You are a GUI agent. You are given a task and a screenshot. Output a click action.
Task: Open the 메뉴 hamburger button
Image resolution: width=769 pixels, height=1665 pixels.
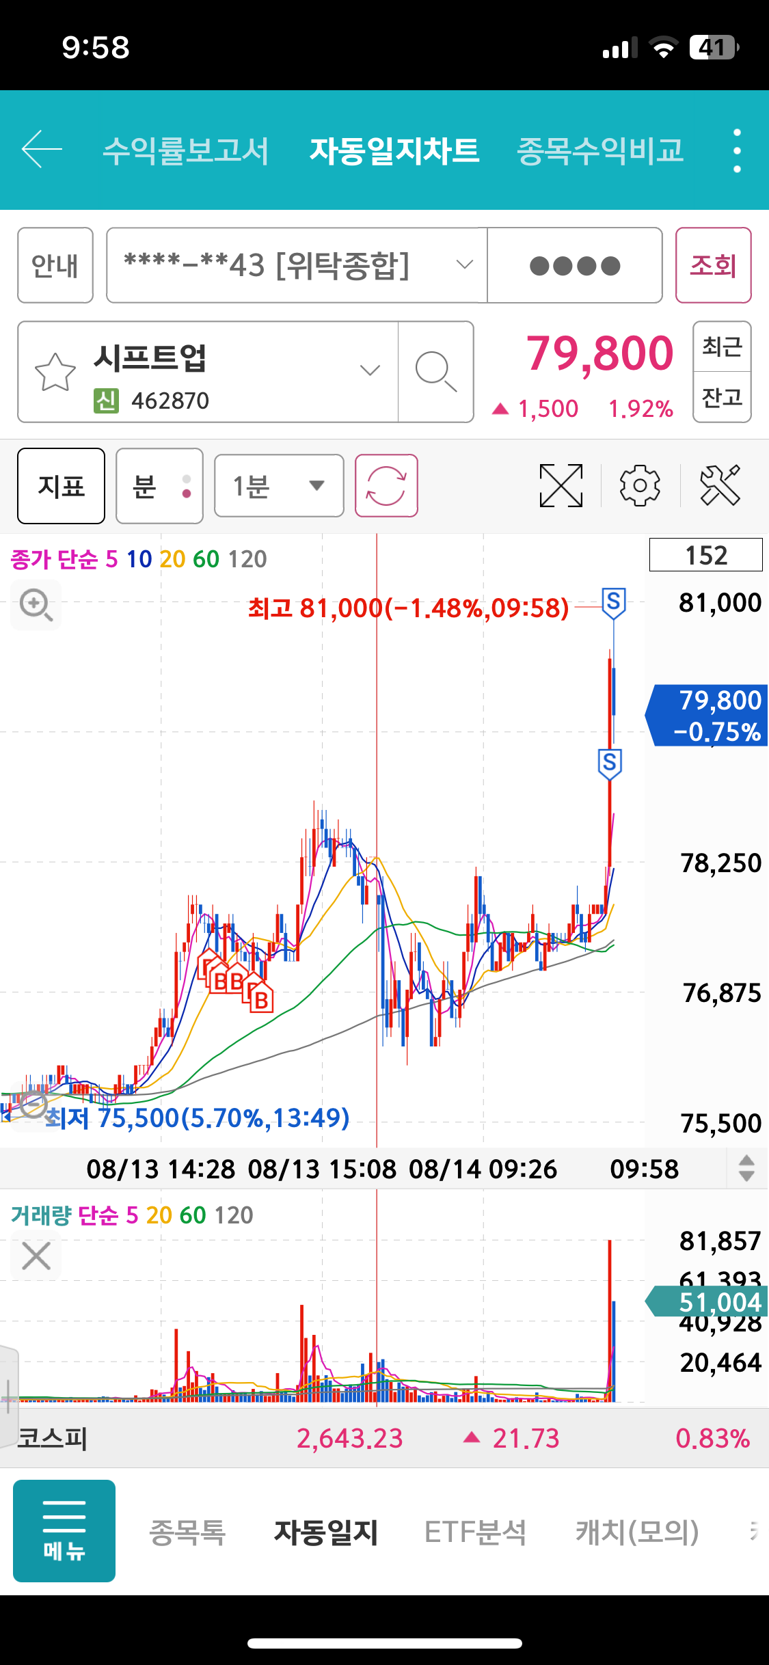[64, 1531]
